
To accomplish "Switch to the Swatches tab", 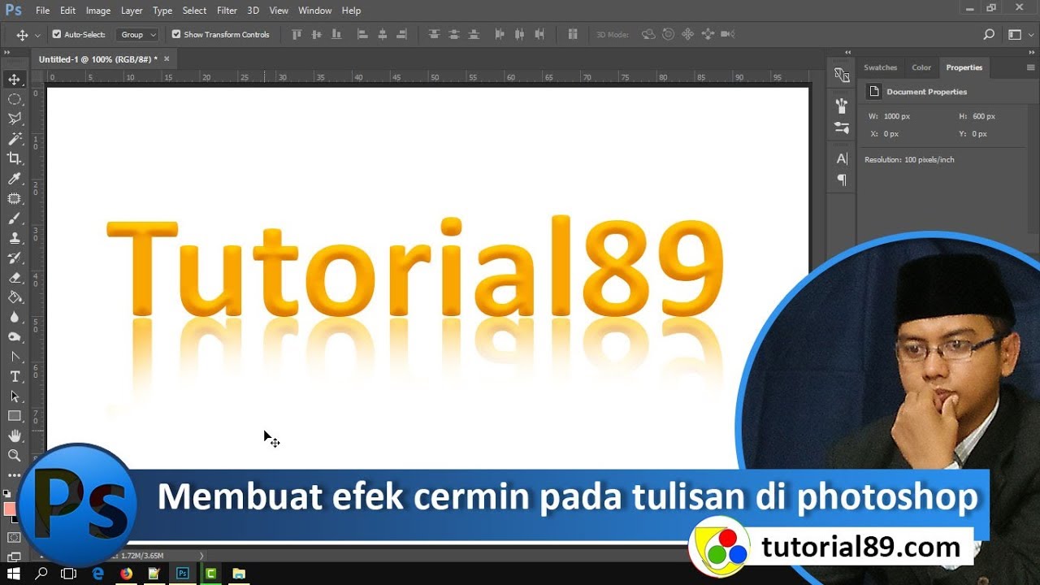I will point(880,67).
